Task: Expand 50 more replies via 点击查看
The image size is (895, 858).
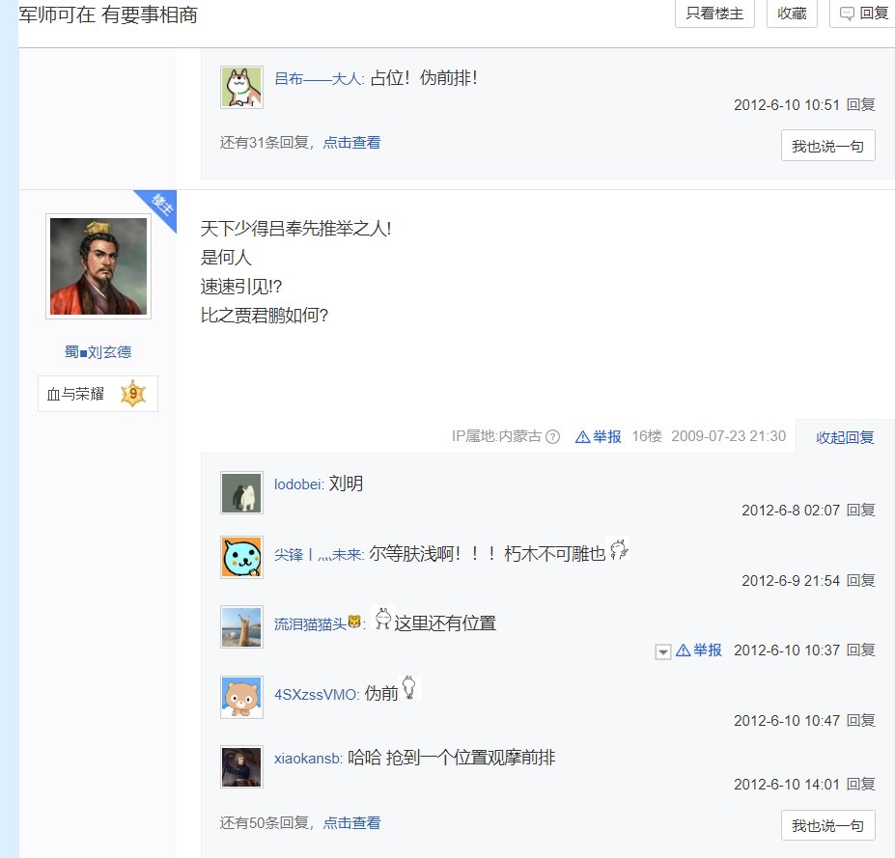Action: coord(351,823)
